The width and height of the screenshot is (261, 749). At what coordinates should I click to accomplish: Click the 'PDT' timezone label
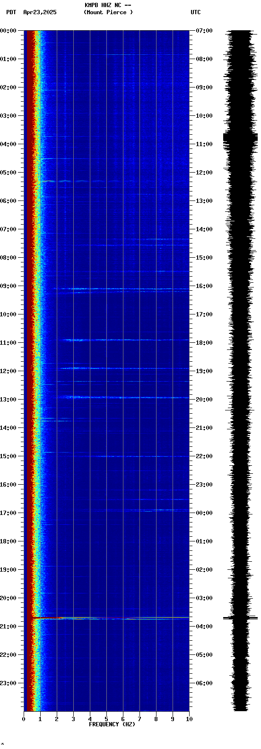11,12
